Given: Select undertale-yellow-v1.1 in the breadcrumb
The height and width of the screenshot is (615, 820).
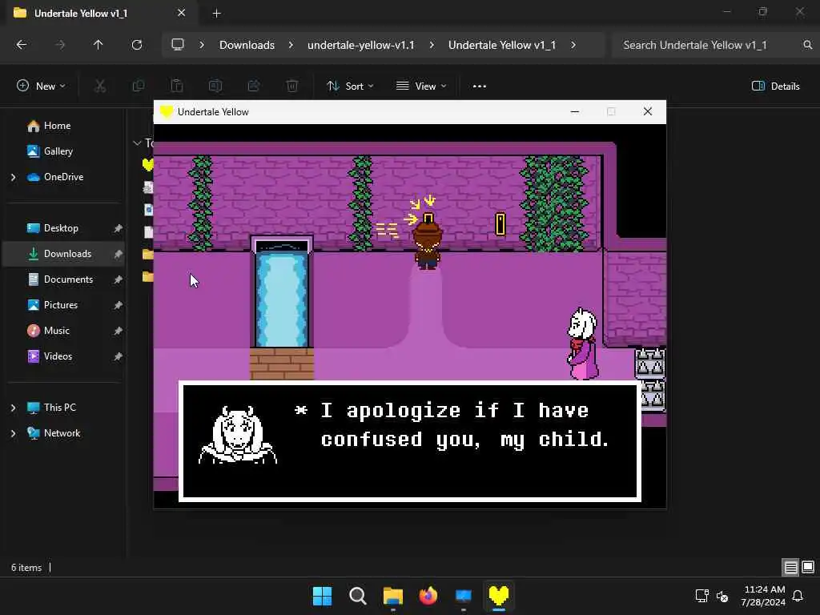Looking at the screenshot, I should [361, 45].
